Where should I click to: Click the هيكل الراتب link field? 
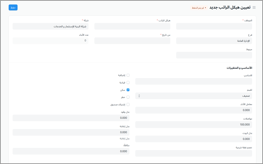(132, 26)
